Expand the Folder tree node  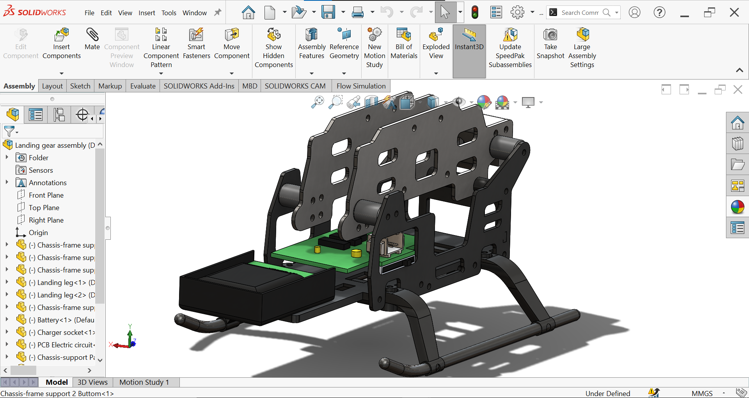pos(7,157)
